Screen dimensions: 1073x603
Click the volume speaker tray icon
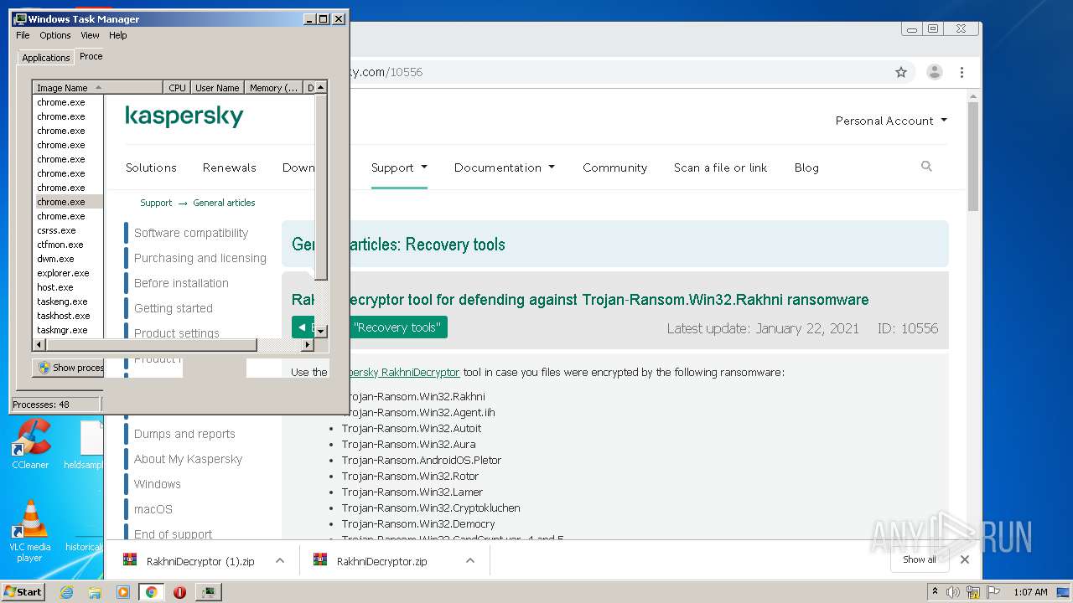(x=953, y=592)
